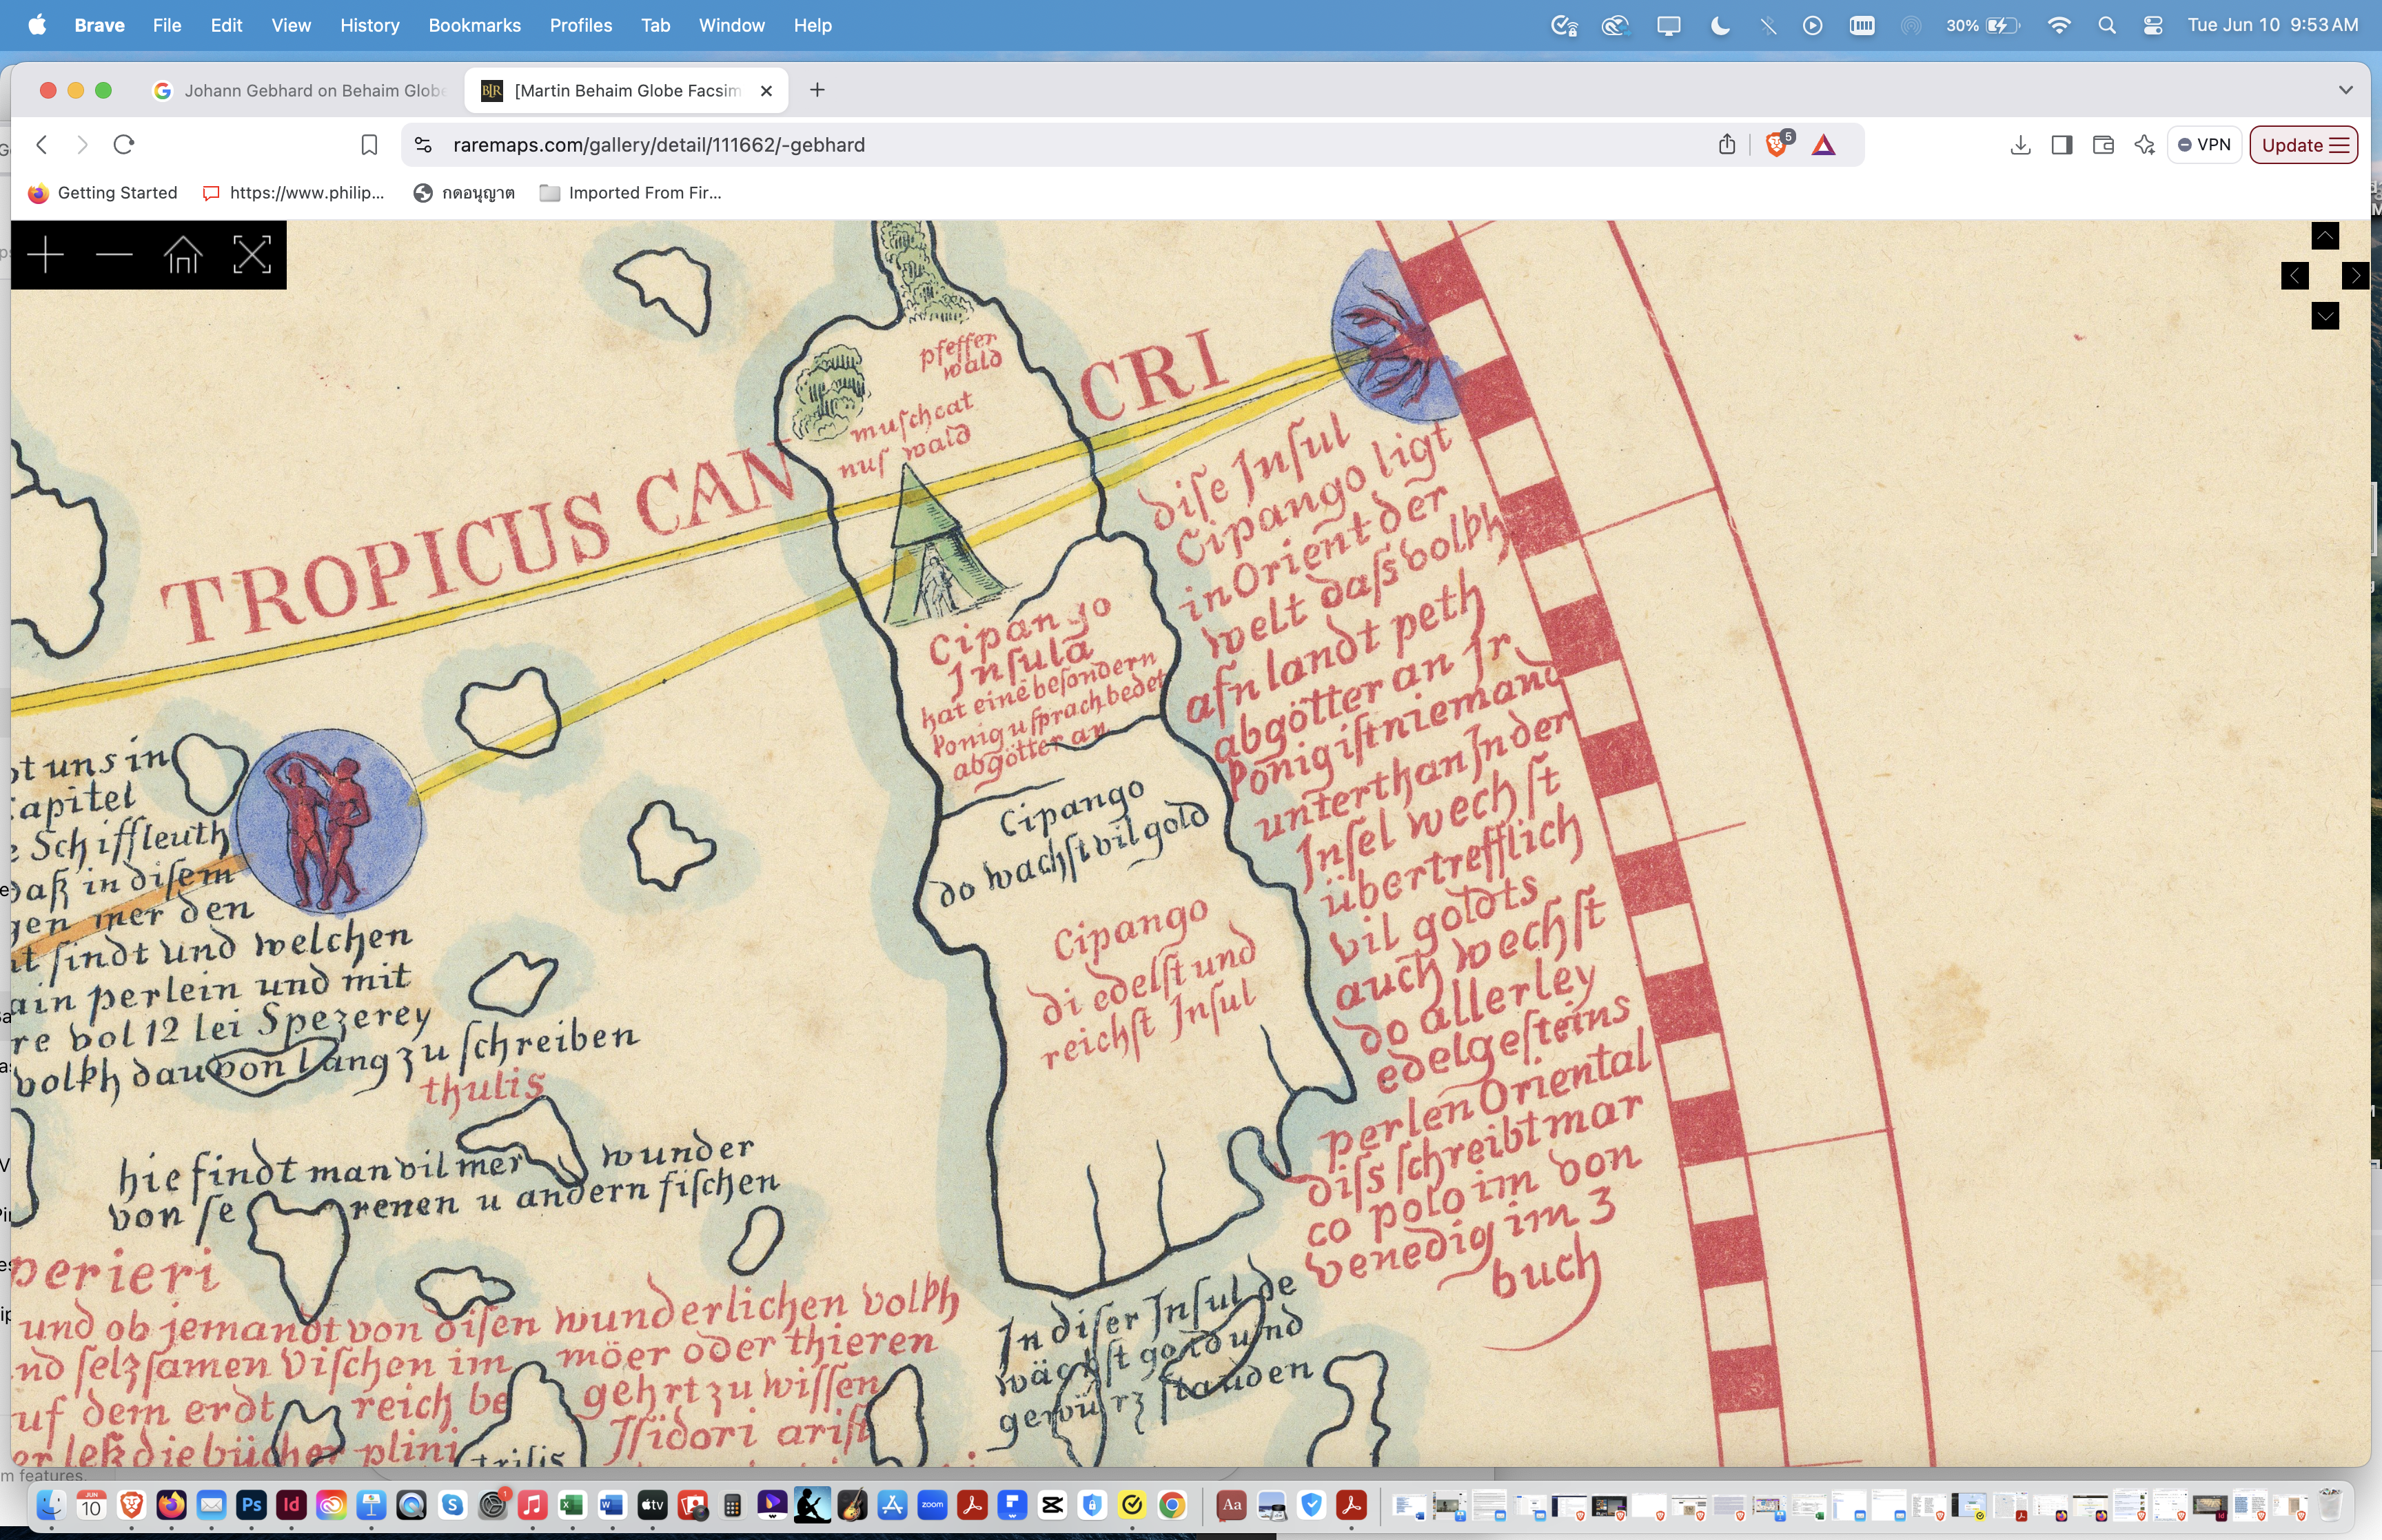
Task: Open the Bookmarks menu
Action: click(x=475, y=25)
